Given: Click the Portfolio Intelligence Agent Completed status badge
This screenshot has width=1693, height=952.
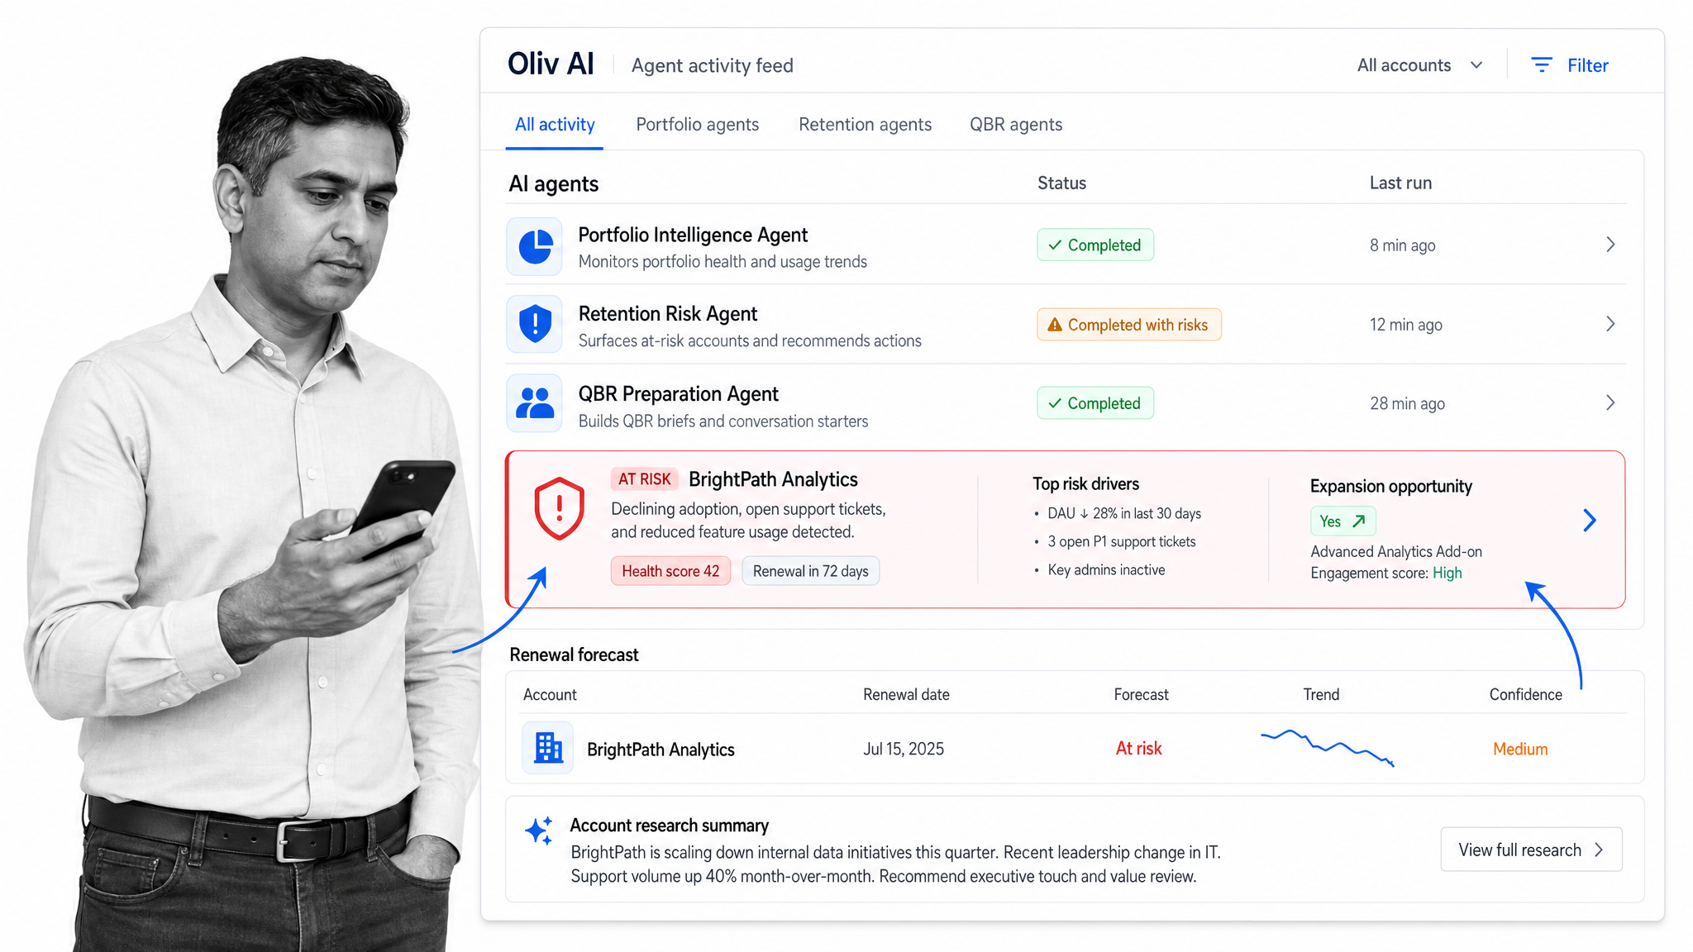Looking at the screenshot, I should 1095,245.
